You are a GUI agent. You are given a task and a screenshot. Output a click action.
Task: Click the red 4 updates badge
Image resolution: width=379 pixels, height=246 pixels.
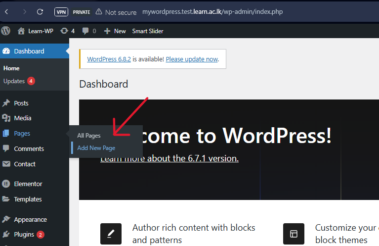[31, 81]
